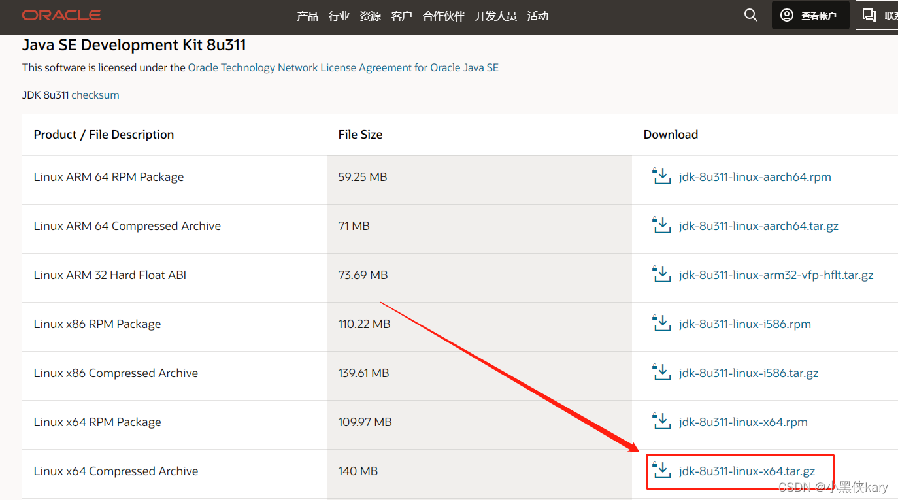Select Linux x86 RPM Package text
The image size is (898, 500).
click(97, 324)
